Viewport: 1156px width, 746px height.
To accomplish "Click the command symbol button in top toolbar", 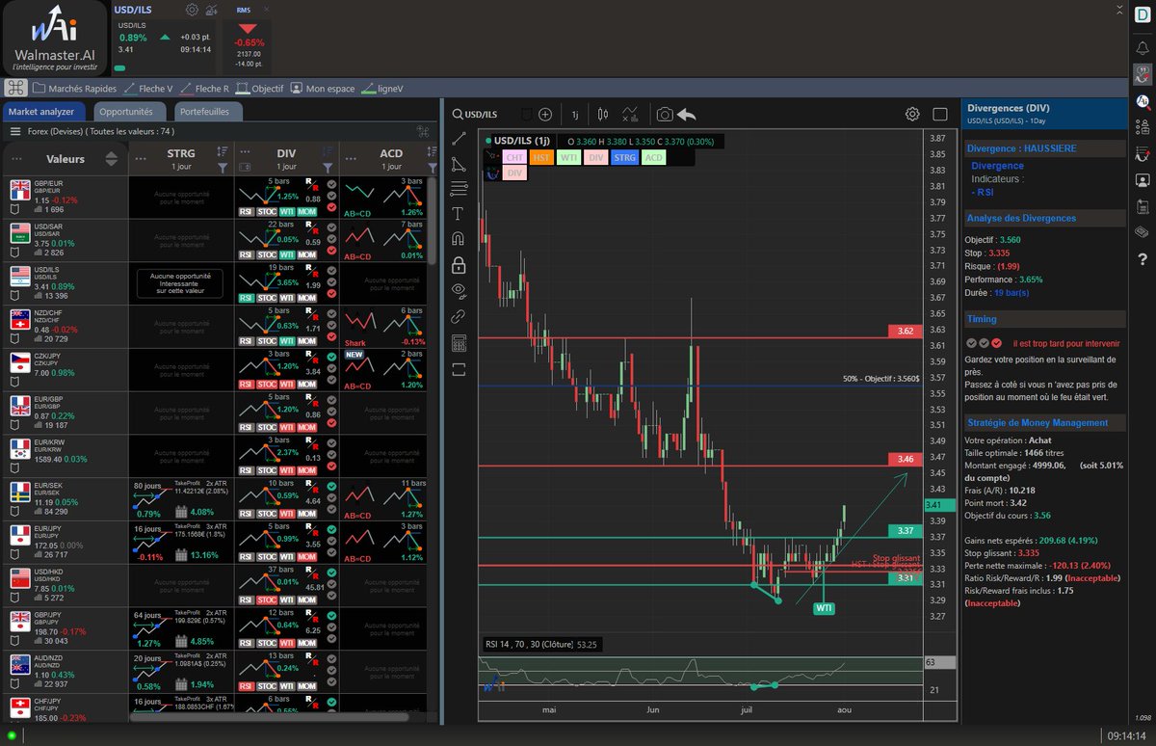I will tap(15, 88).
